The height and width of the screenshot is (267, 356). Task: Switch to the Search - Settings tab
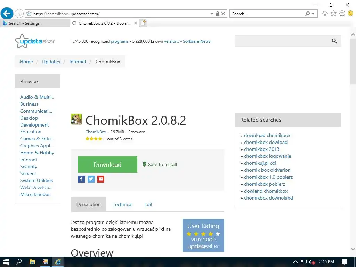tap(35, 23)
